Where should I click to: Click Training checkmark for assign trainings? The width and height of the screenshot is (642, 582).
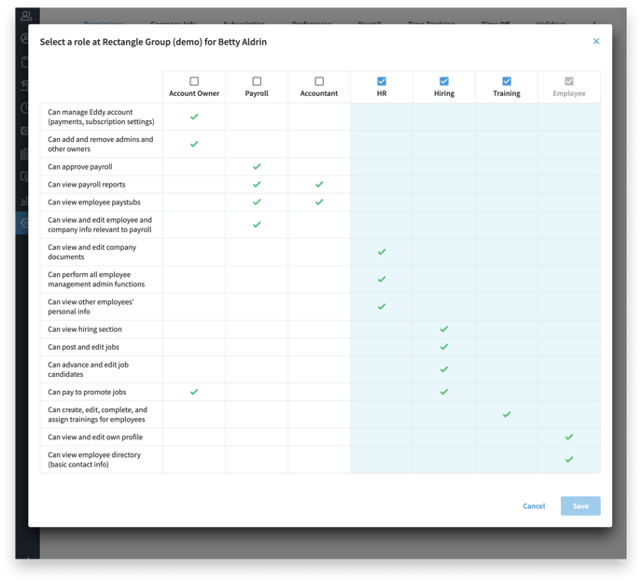pyautogui.click(x=507, y=414)
